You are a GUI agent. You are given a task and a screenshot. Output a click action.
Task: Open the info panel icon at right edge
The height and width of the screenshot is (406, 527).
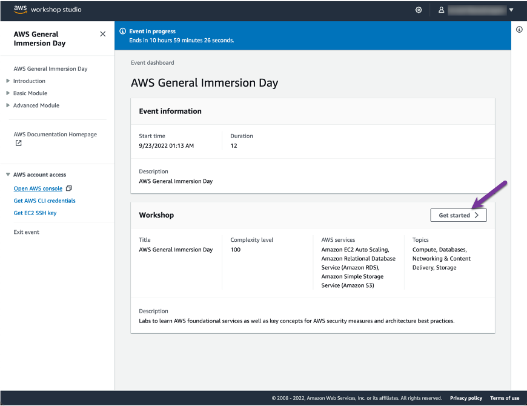point(519,30)
